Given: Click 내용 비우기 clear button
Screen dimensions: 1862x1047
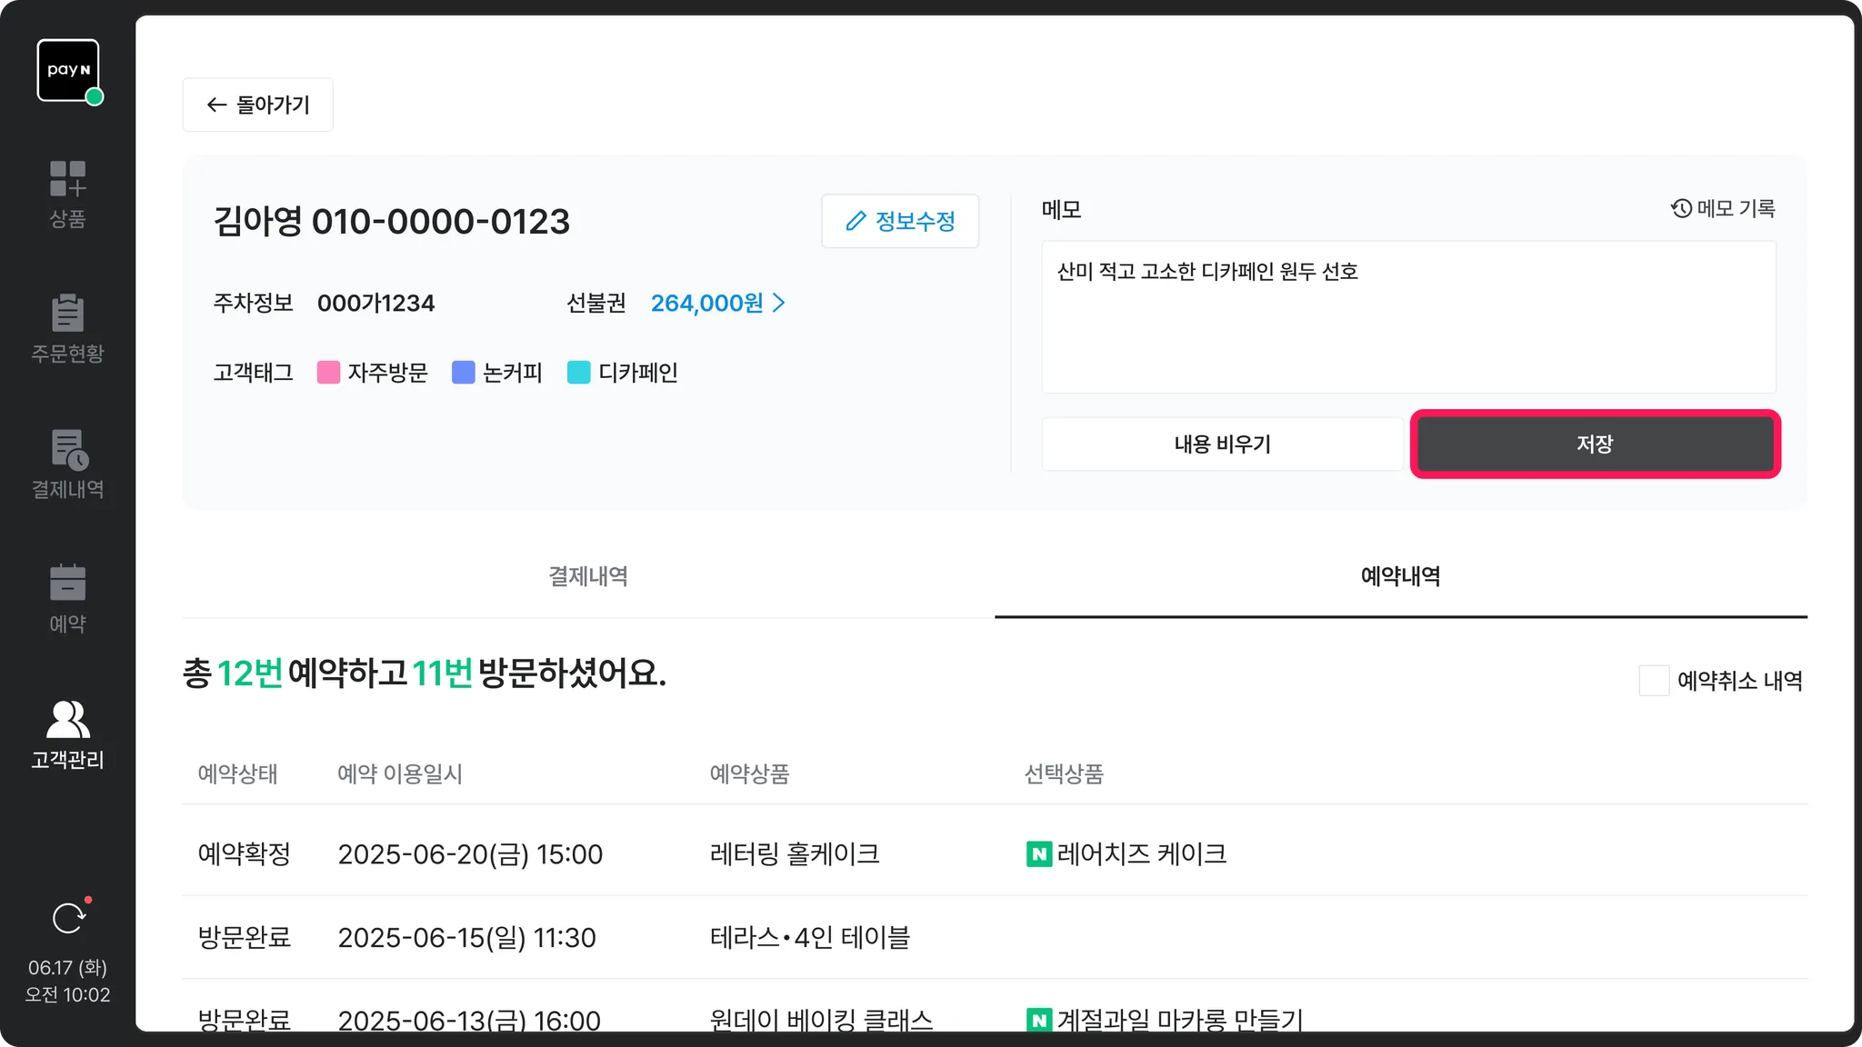Looking at the screenshot, I should click(1222, 444).
